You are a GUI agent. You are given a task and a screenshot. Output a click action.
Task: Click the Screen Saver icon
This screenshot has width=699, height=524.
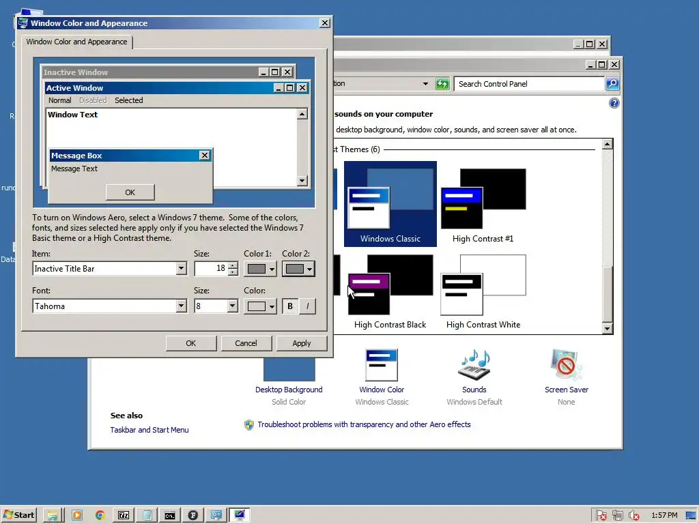[x=566, y=364]
